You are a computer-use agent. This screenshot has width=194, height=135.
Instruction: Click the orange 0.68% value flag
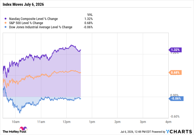[175, 73]
